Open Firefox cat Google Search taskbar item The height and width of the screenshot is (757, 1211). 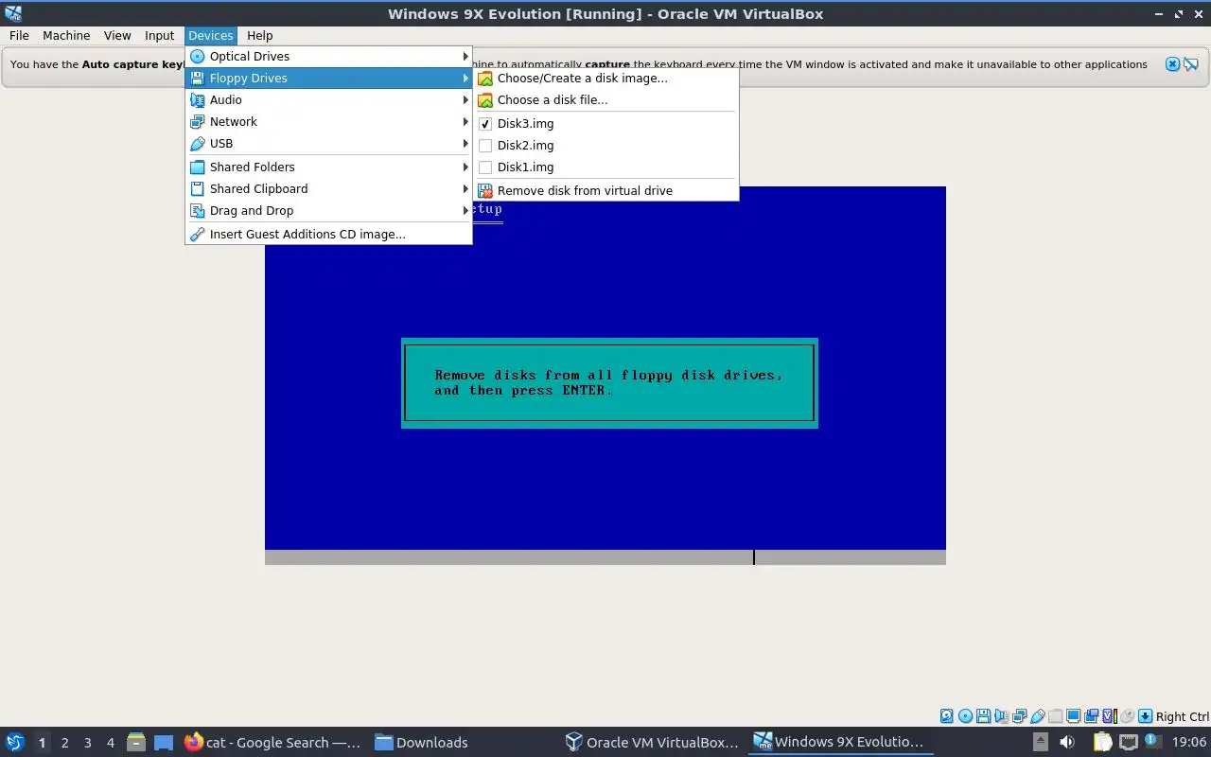click(x=272, y=742)
